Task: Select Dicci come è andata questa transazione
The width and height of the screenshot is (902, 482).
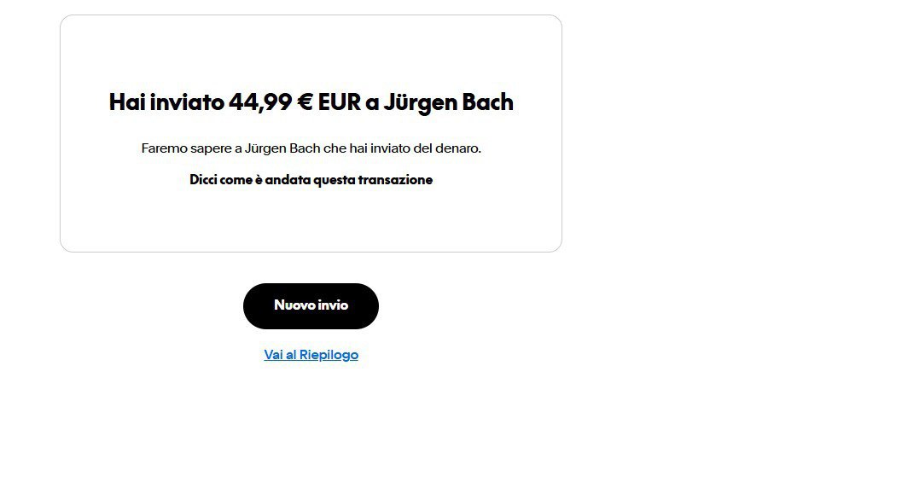Action: point(311,180)
